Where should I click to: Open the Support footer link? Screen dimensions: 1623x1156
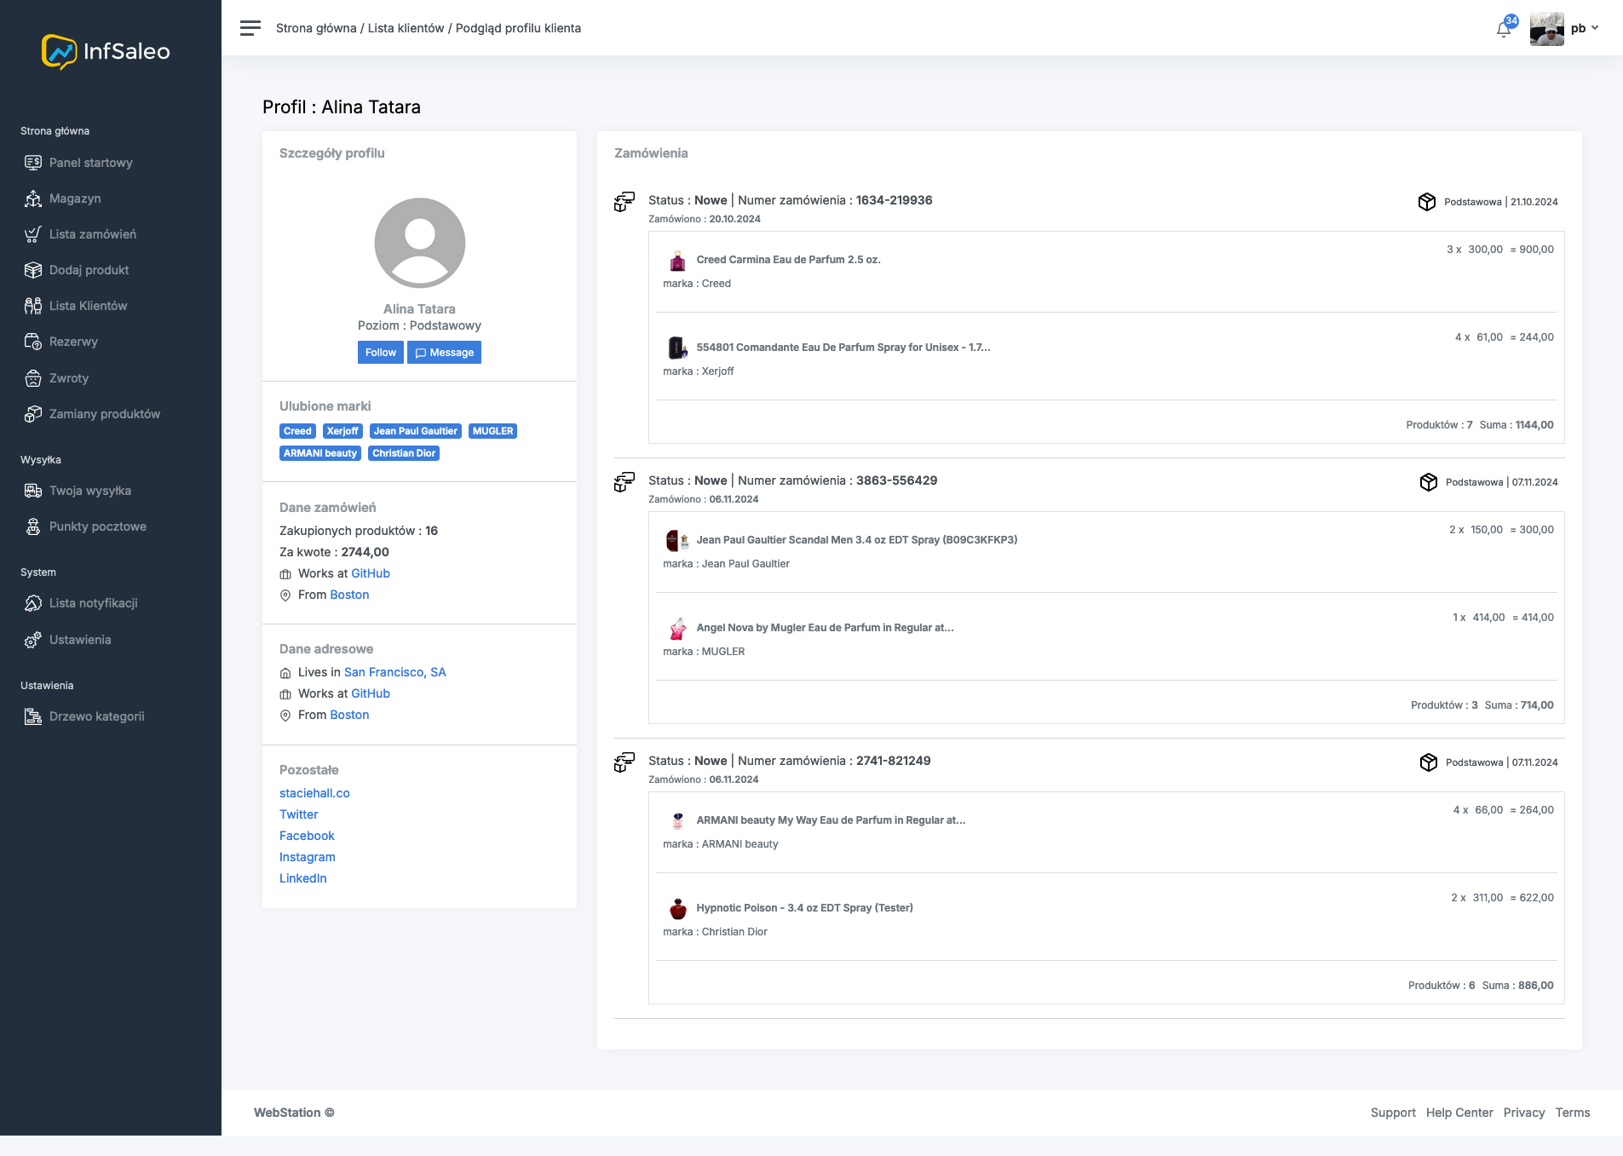click(1393, 1113)
